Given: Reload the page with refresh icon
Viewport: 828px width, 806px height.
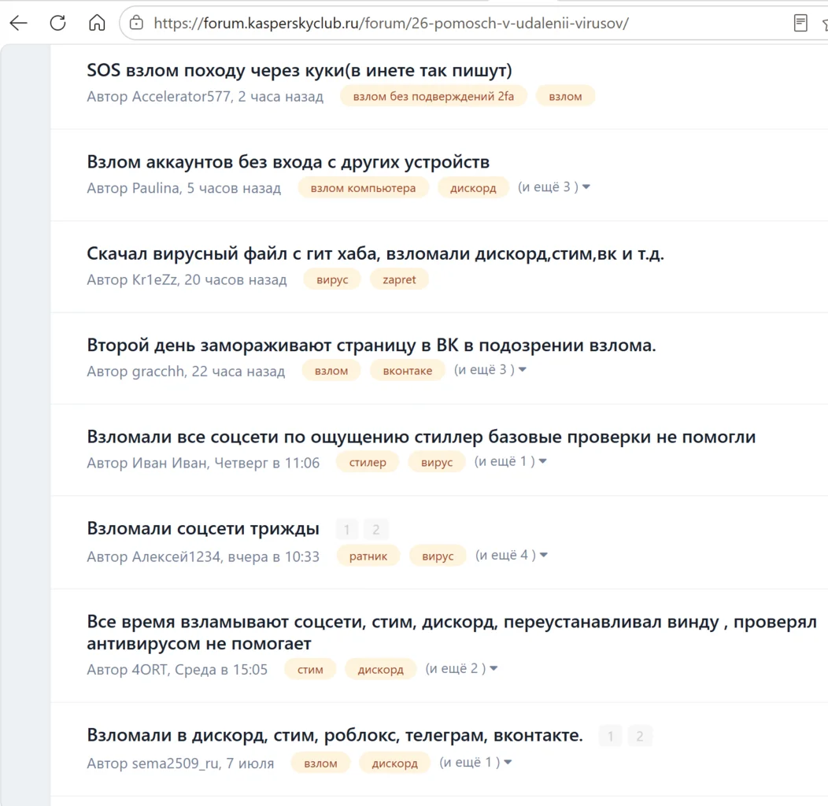Looking at the screenshot, I should tap(57, 24).
